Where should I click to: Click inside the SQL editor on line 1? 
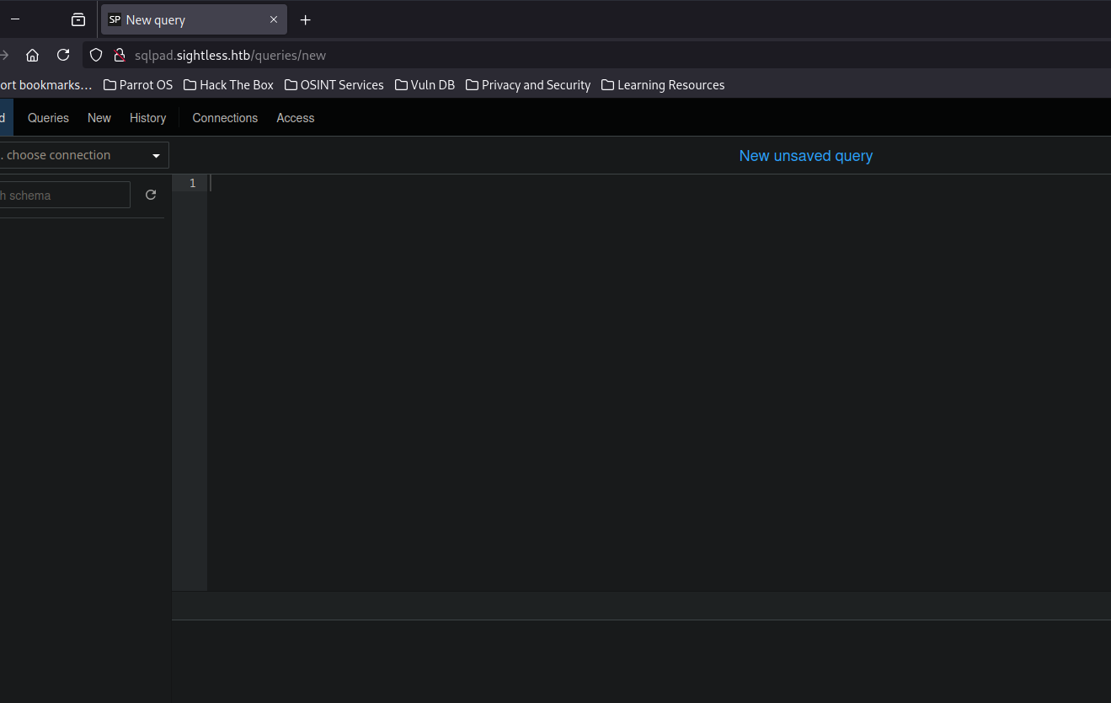click(x=659, y=183)
